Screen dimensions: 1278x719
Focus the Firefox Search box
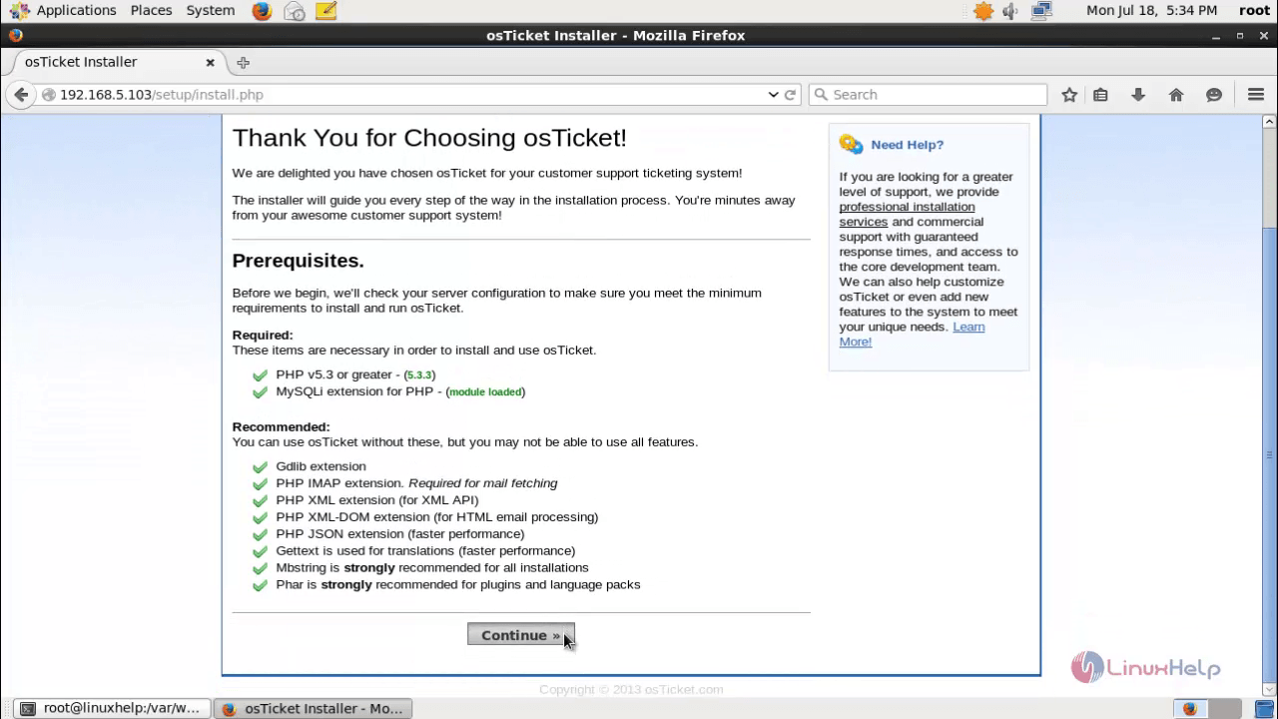[x=929, y=95]
